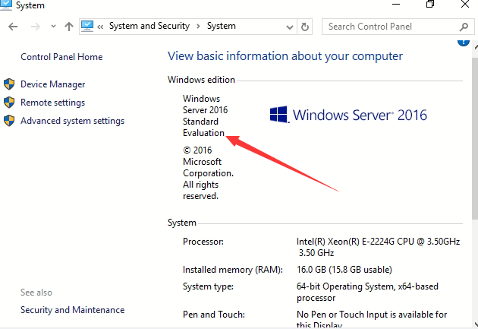Screen dimensions: 478x329
Task: Click the 'Processor:' label
Action: click(x=203, y=242)
